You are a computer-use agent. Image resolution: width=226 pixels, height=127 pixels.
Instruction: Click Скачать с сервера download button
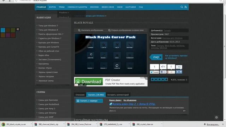click(89, 101)
